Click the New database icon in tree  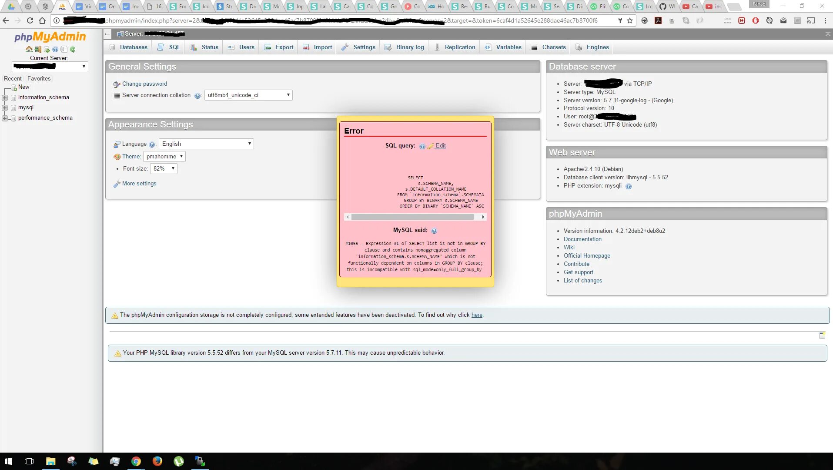point(14,87)
